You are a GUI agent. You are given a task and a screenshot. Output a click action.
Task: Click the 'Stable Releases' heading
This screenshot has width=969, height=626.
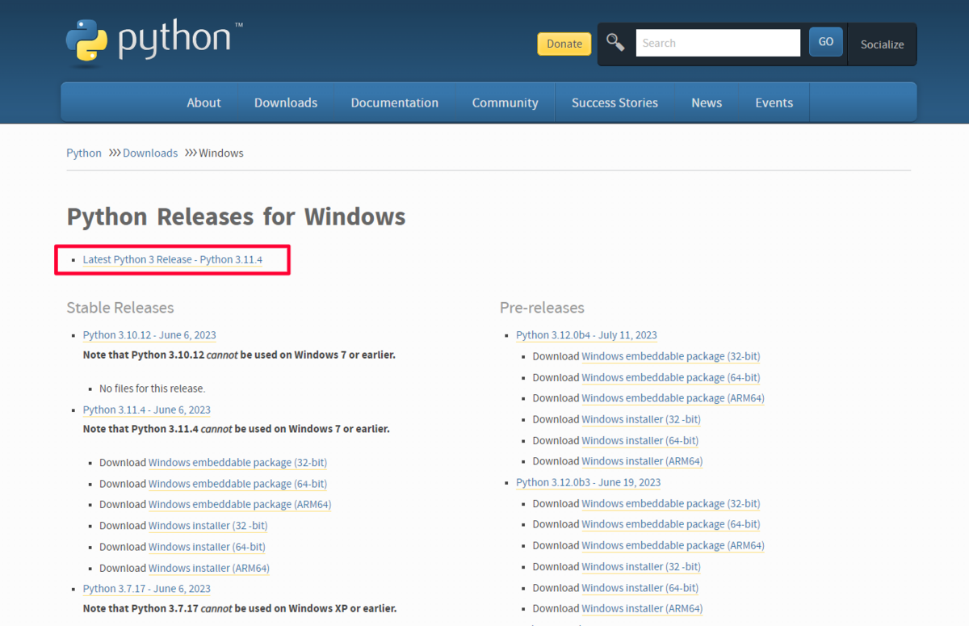click(120, 308)
